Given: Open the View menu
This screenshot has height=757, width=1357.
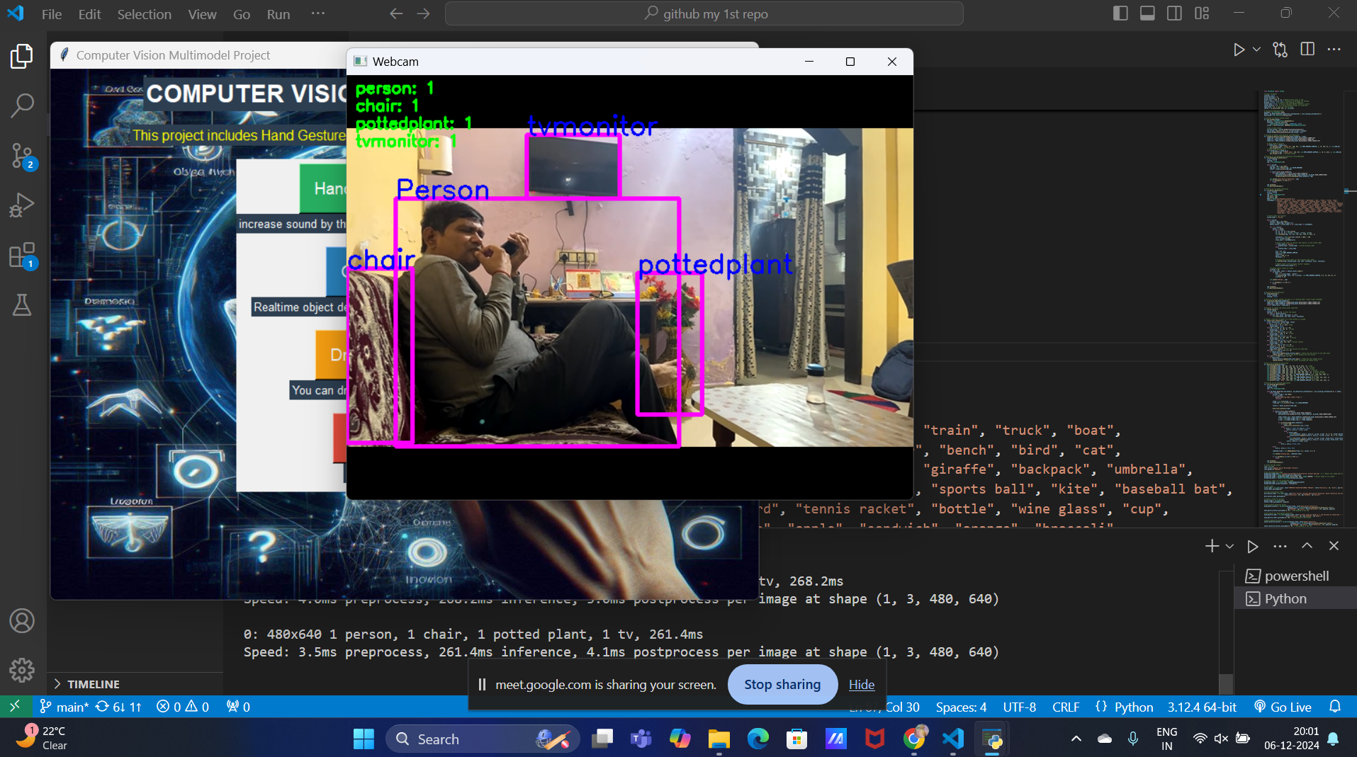Looking at the screenshot, I should [x=201, y=13].
